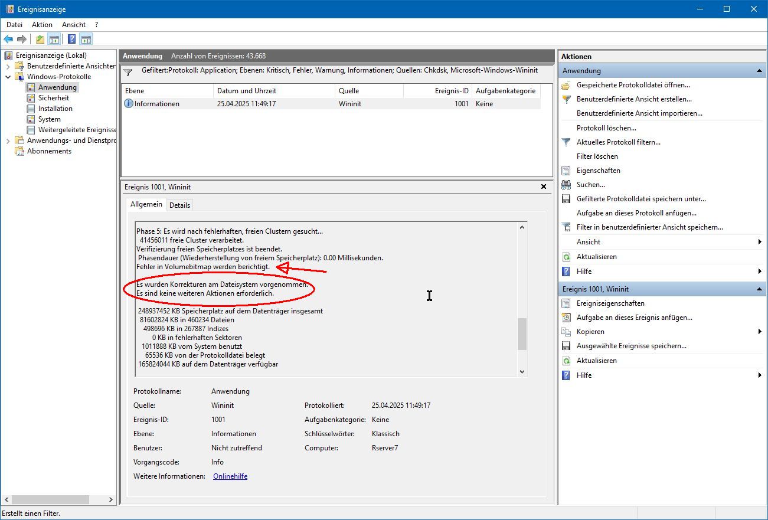
Task: Click the Gespeicherte Protokolldatei öffnen folder icon
Action: [566, 85]
